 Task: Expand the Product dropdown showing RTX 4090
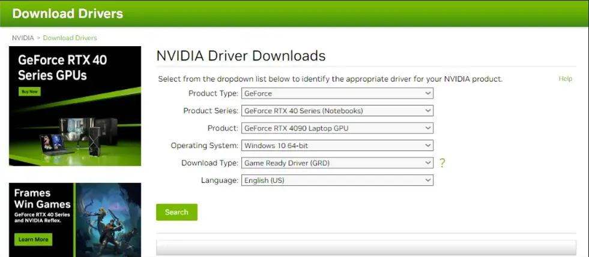337,128
